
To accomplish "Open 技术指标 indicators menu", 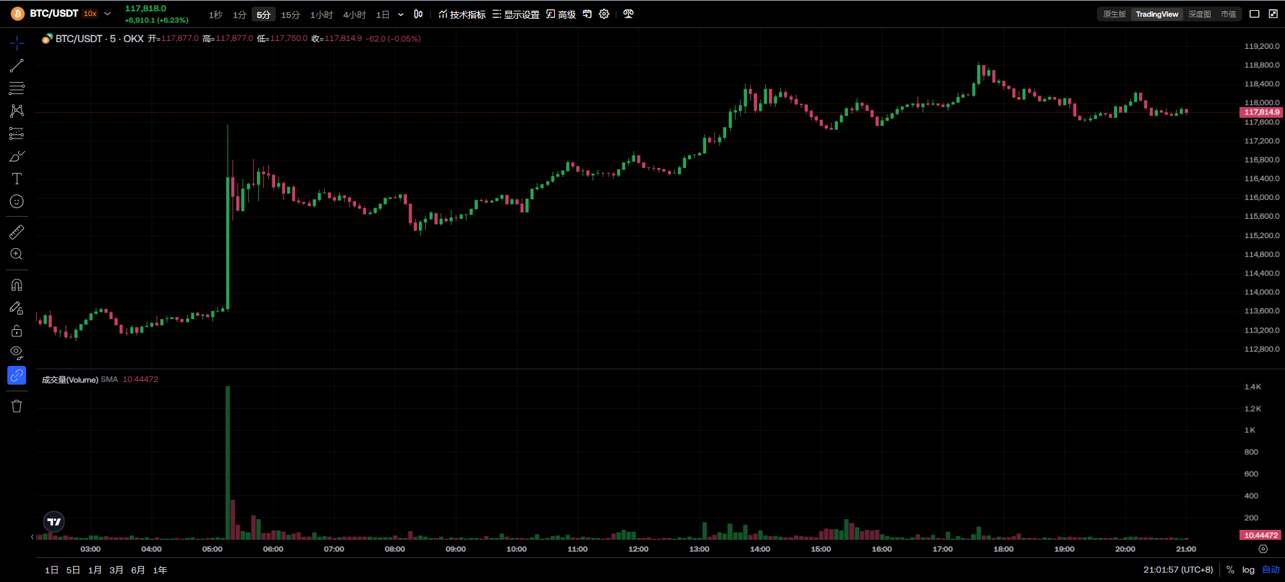I will [x=462, y=14].
